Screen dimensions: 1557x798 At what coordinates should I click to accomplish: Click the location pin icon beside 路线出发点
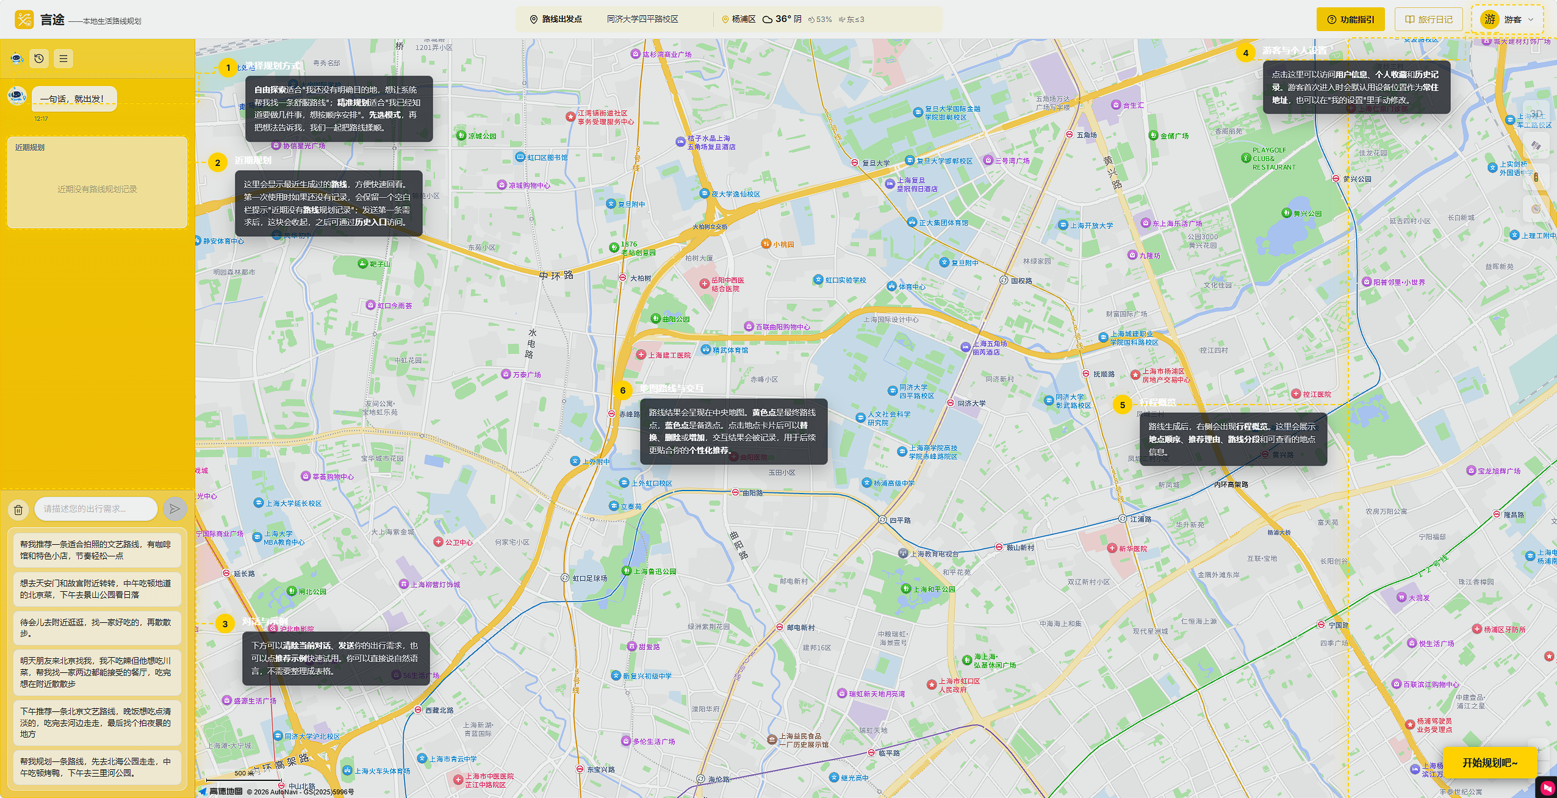point(533,20)
